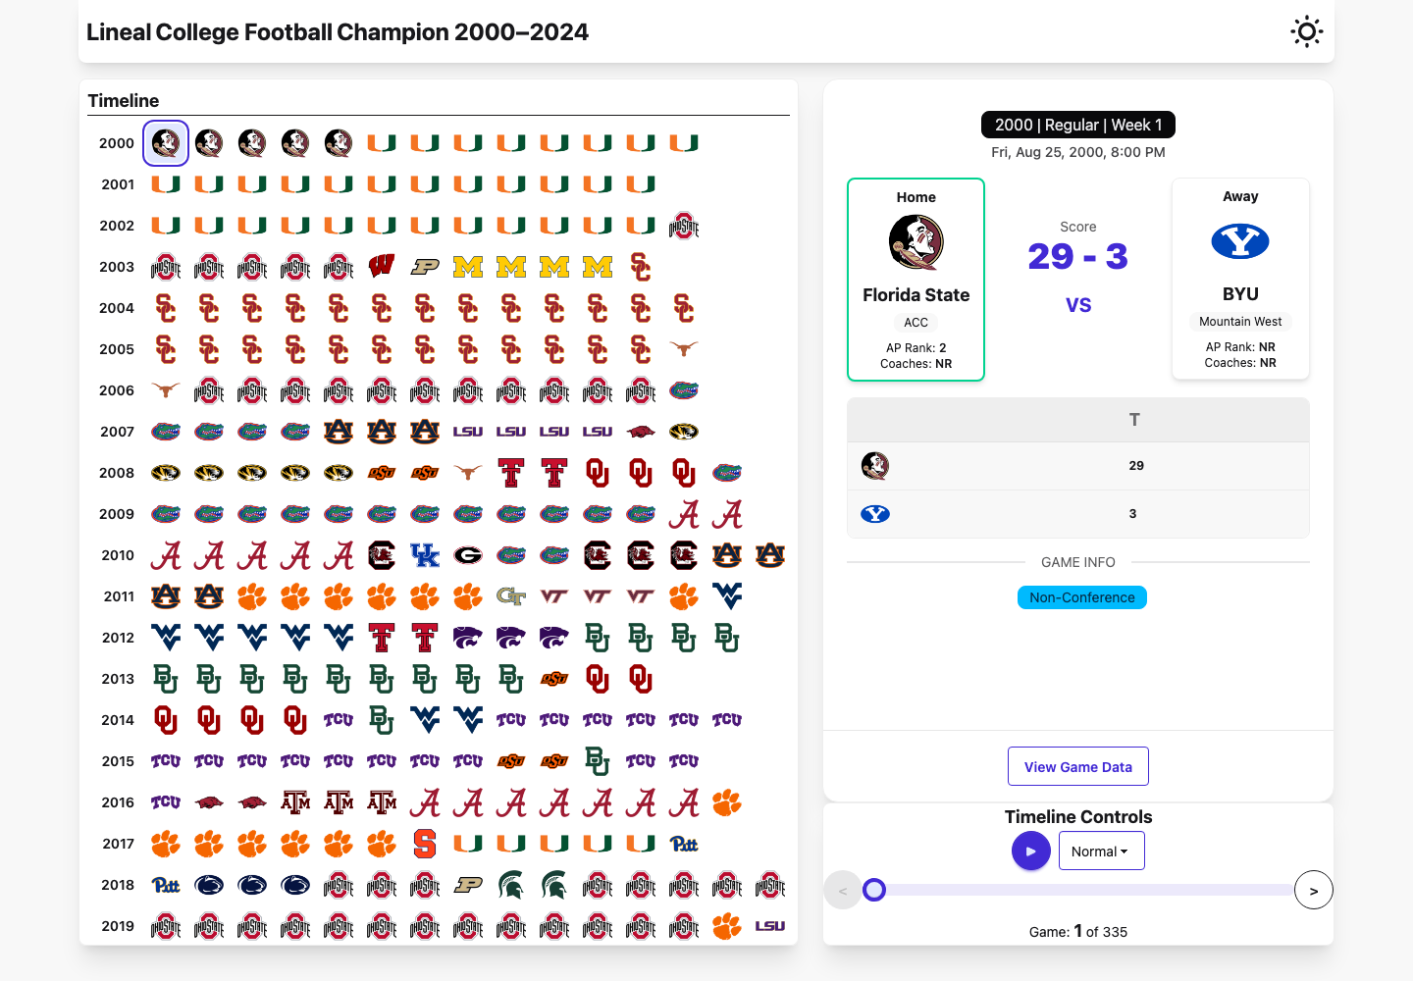Screen dimensions: 1413x981
Task: Click the Timeline Controls heading
Action: pos(1078,816)
